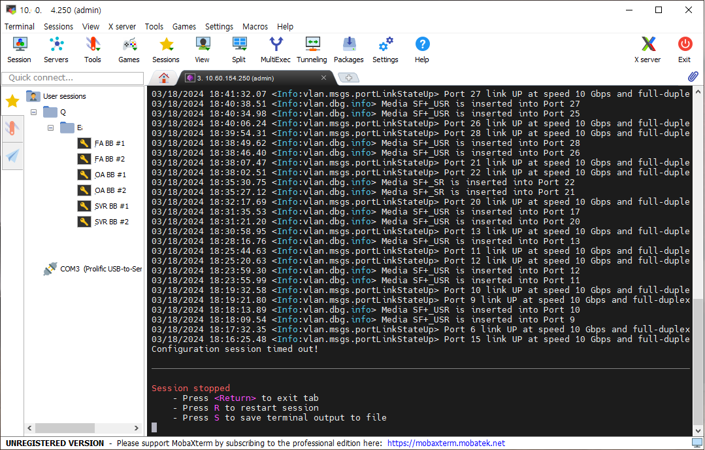Select the sidebar paper plane Macros icon
Screen dimensions: 705x450
click(x=12, y=156)
